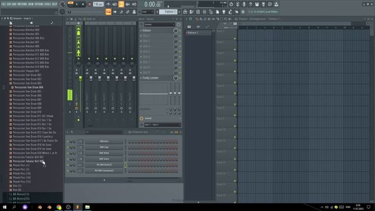Image resolution: width=375 pixels, height=211 pixels.
Task: Open the VIEW menu
Action: click(31, 4)
